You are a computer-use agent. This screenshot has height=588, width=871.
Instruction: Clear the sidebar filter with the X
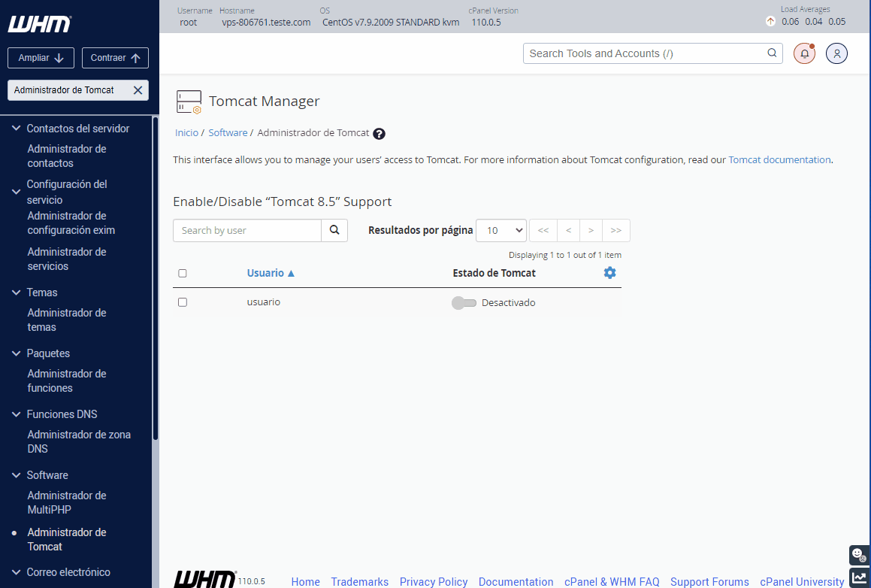[138, 90]
